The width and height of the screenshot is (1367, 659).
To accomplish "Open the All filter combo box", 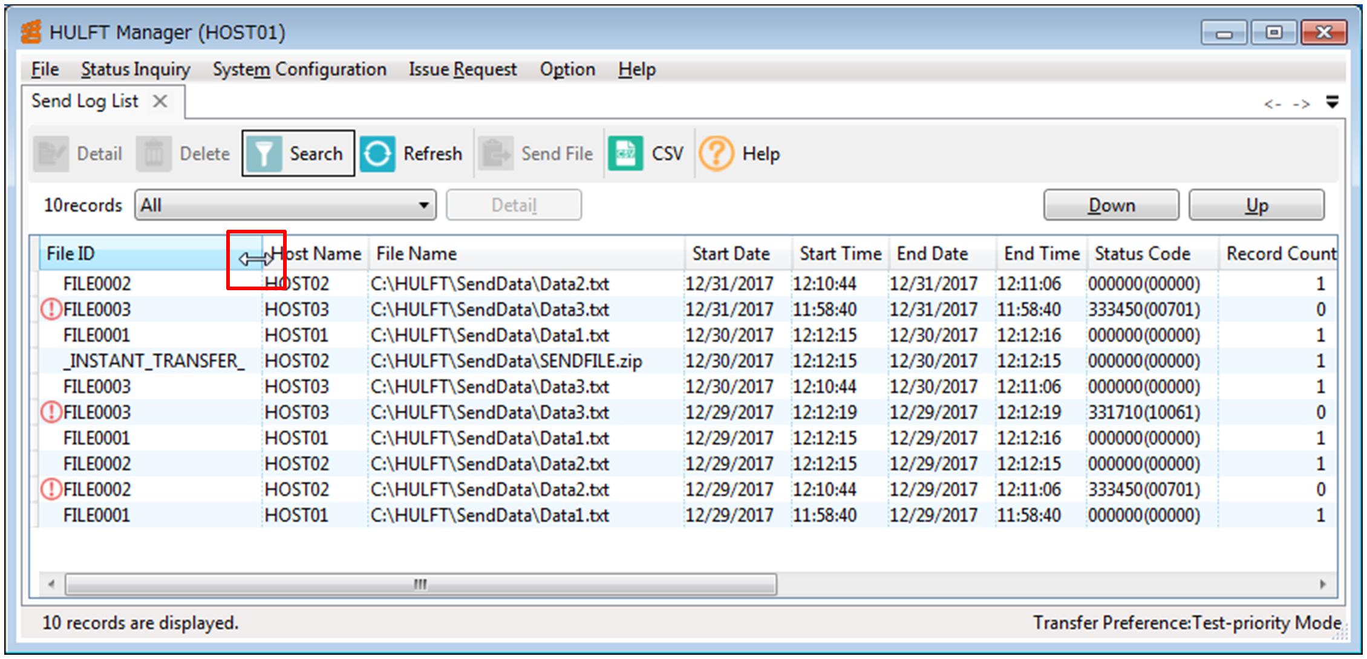I will (285, 206).
